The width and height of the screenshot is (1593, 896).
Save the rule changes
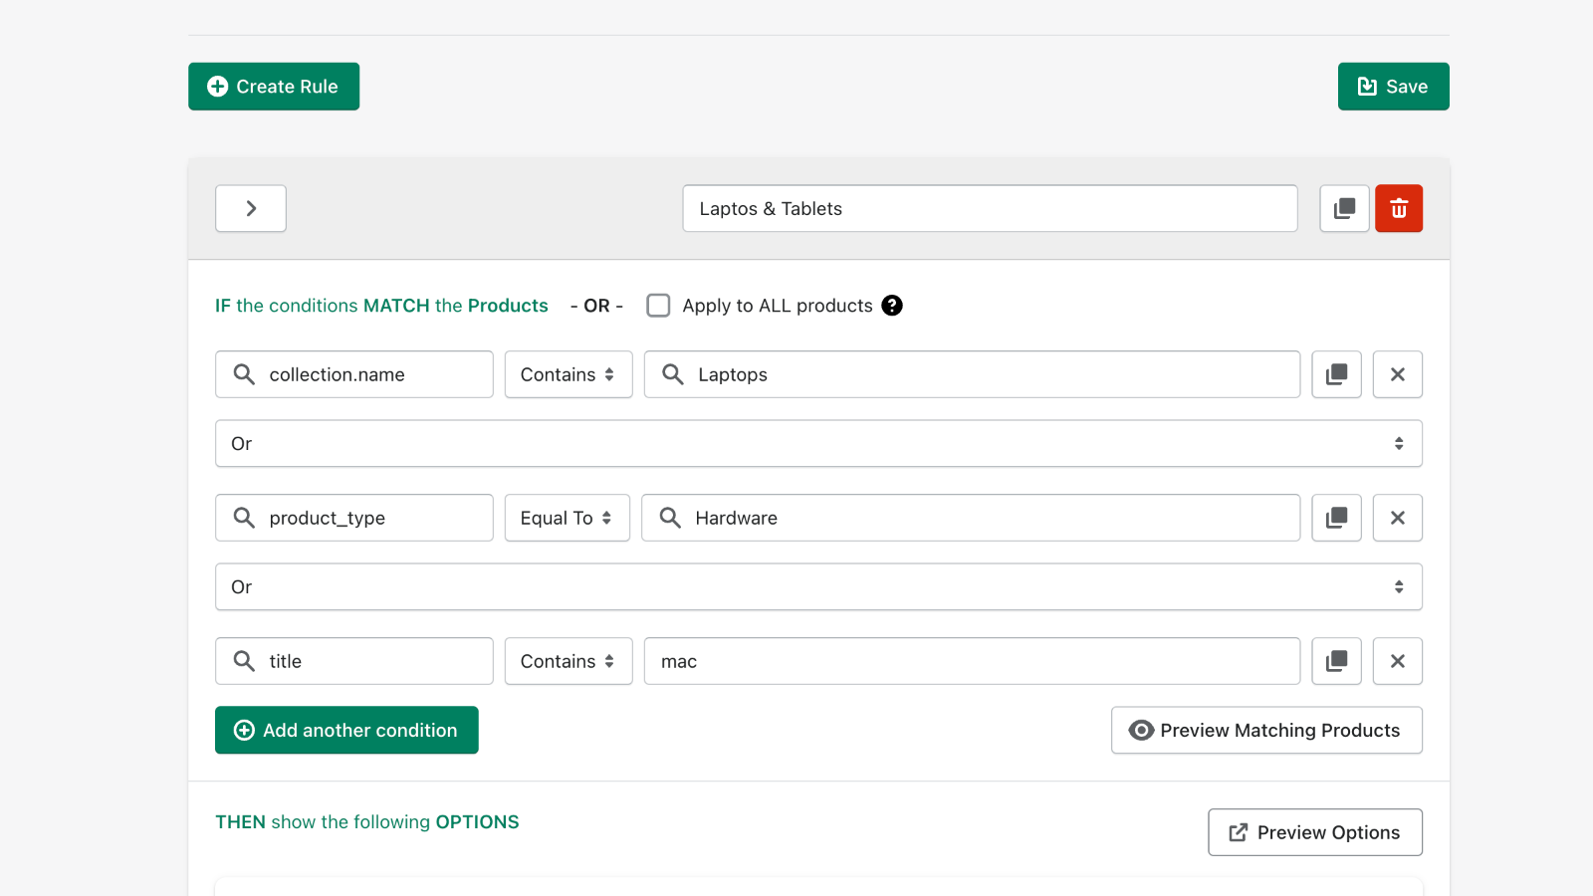pos(1393,87)
